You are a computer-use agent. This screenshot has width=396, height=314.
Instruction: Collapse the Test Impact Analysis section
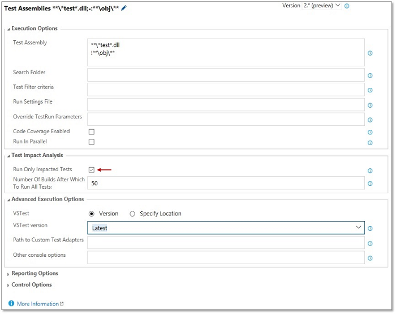pos(35,155)
